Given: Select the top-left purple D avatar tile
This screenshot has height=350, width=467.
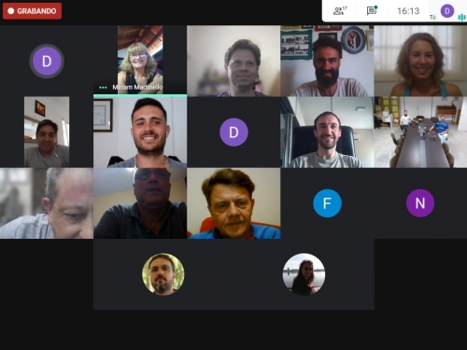Looking at the screenshot, I should click(47, 61).
